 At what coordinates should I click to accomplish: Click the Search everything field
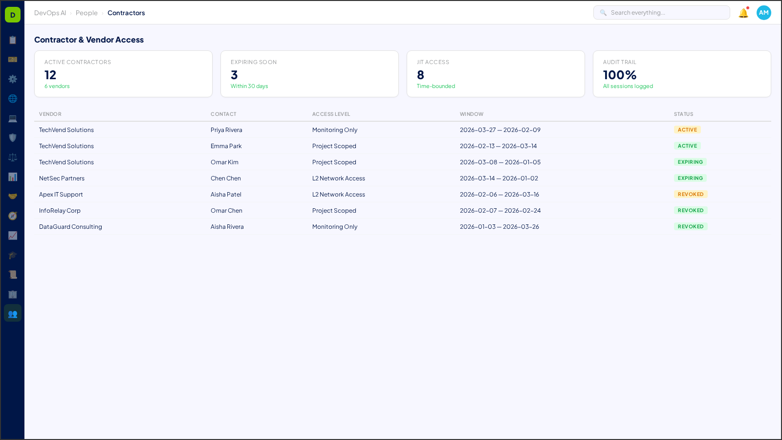point(661,12)
